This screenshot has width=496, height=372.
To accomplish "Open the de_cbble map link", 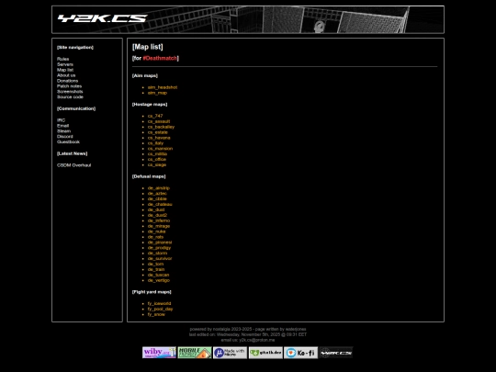I will (x=157, y=199).
